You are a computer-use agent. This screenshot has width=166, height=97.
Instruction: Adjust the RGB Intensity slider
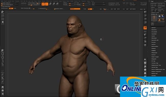pyautogui.click(x=28, y=8)
